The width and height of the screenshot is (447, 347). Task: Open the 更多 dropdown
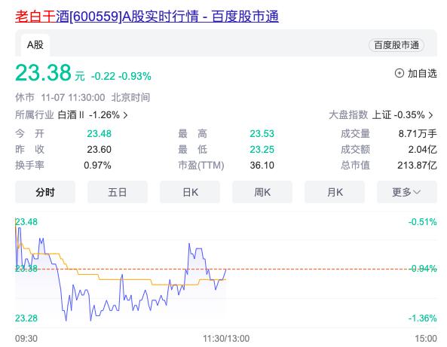point(407,192)
